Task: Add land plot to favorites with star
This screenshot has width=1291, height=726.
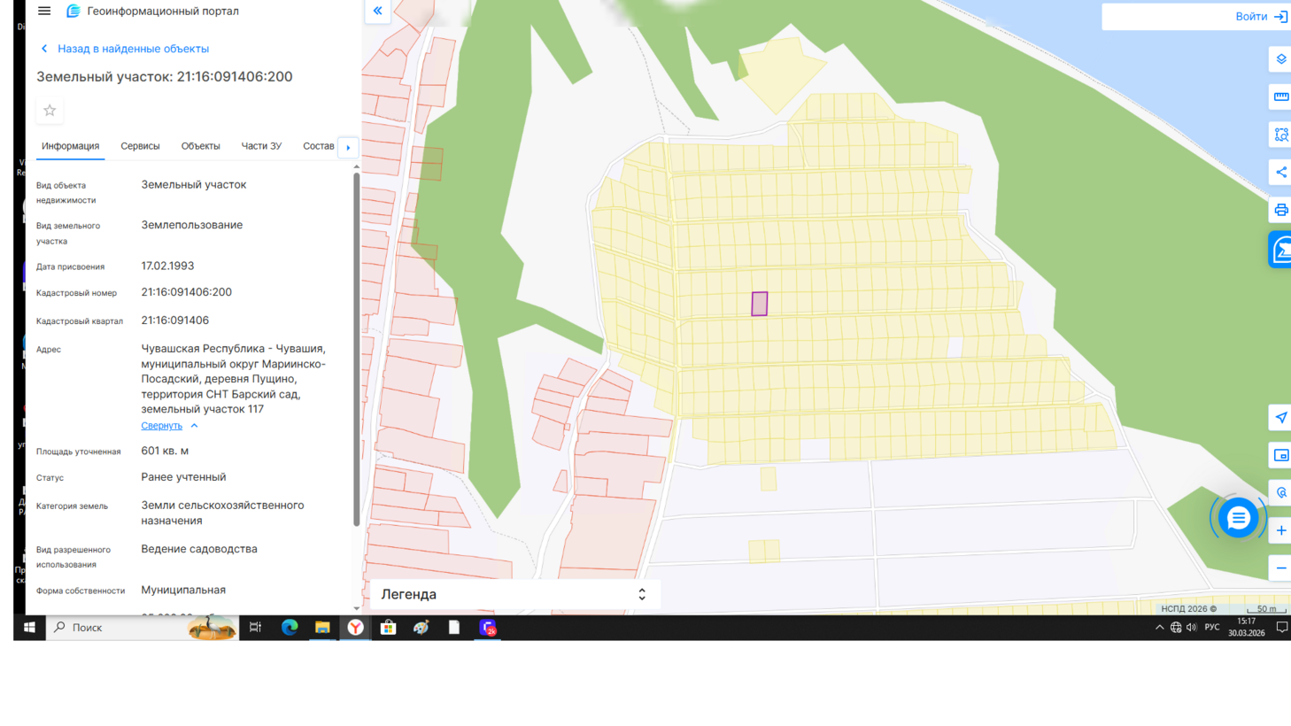Action: coord(50,111)
